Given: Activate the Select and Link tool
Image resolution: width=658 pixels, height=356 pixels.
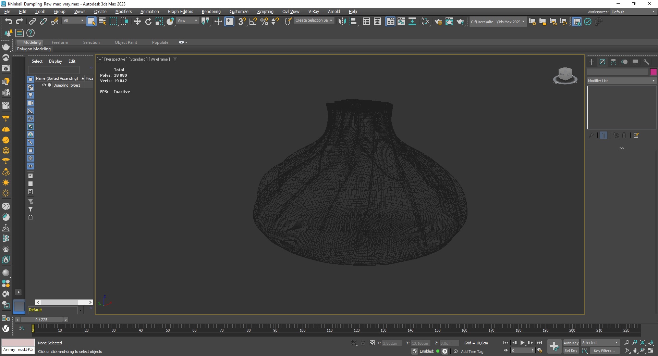Looking at the screenshot, I should point(32,22).
